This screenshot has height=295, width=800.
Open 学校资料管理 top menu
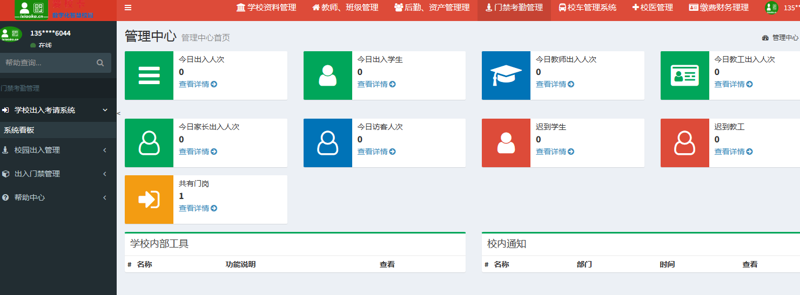pyautogui.click(x=266, y=8)
